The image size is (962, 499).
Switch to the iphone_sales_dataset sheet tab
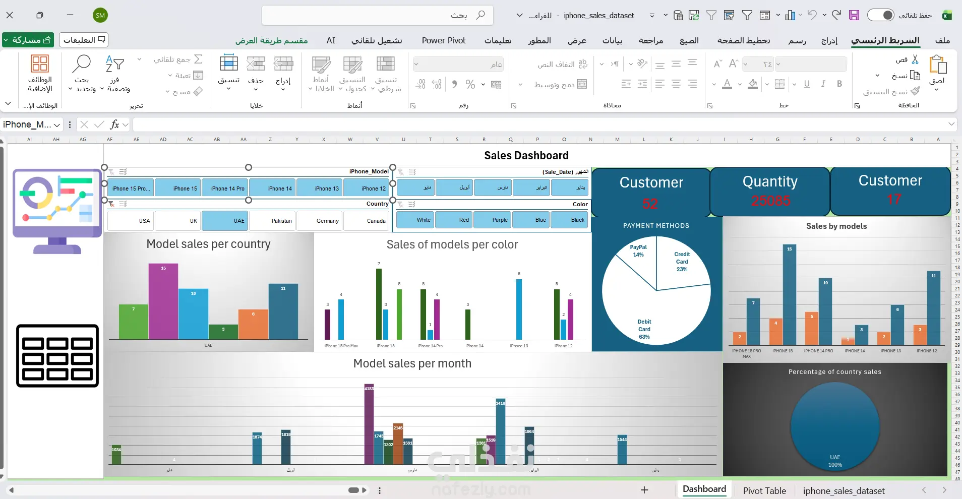pos(844,490)
